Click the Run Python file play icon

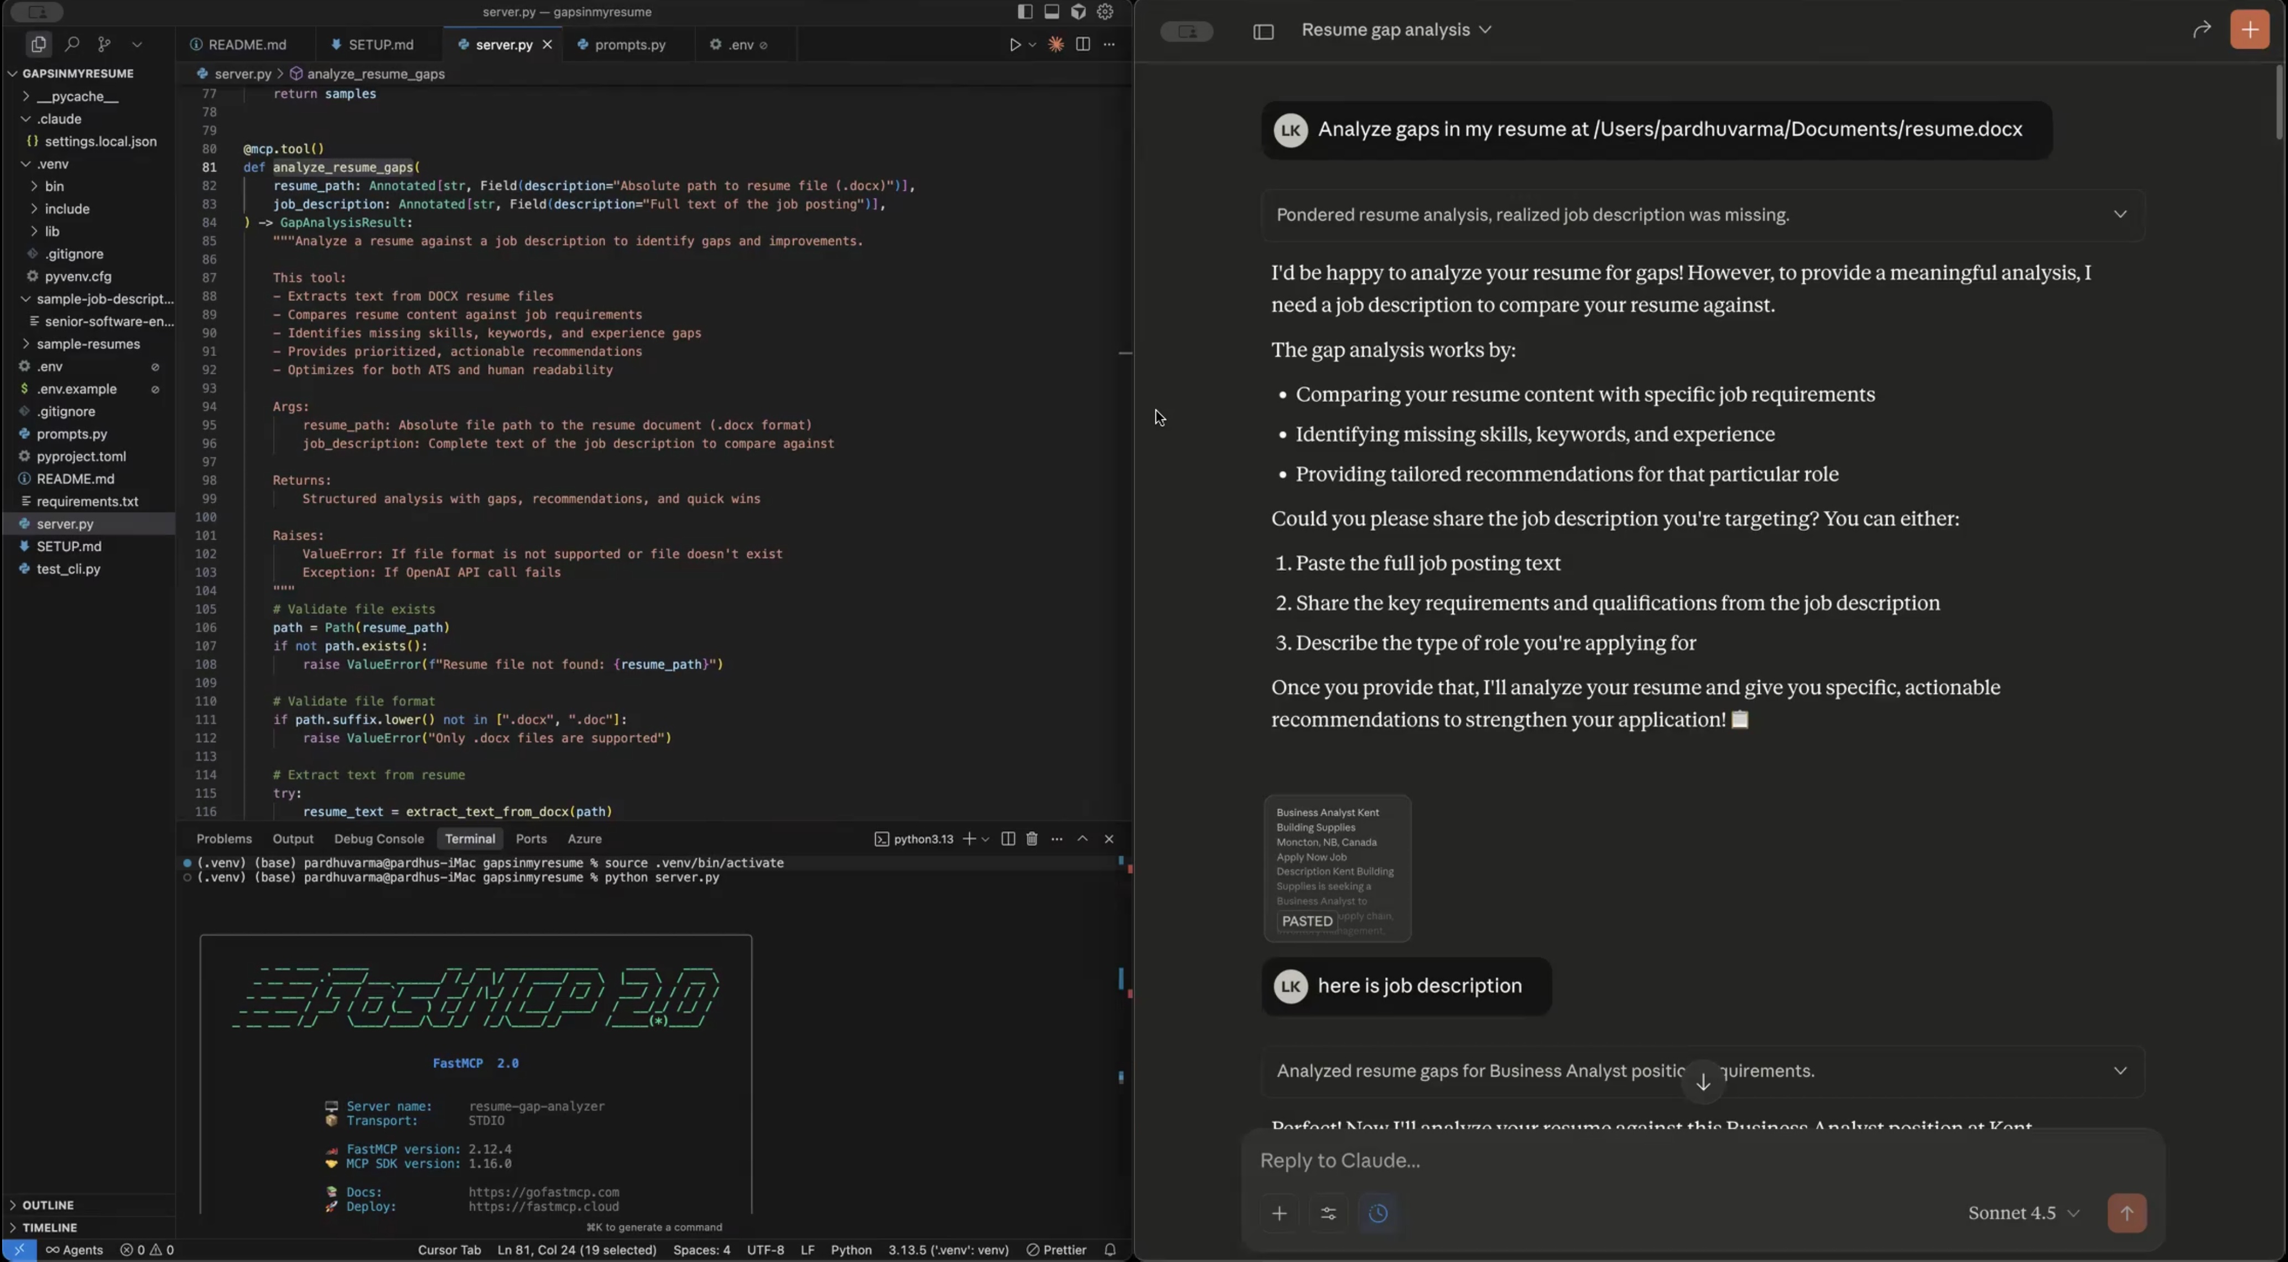coord(1015,44)
